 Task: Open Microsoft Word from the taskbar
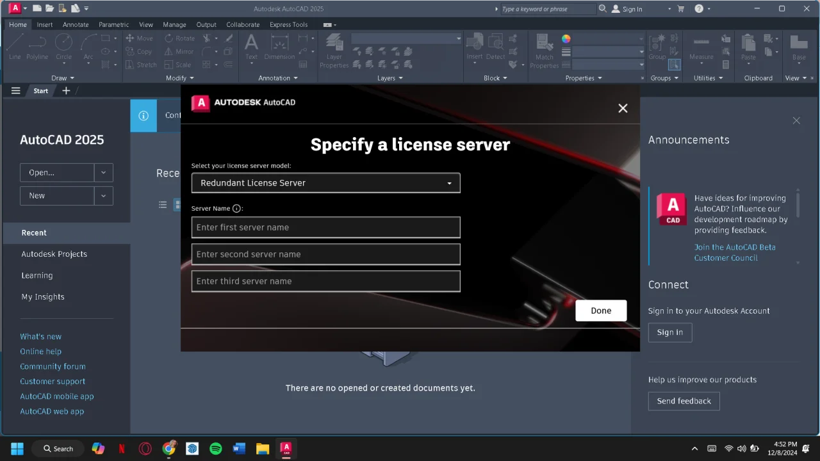click(239, 449)
